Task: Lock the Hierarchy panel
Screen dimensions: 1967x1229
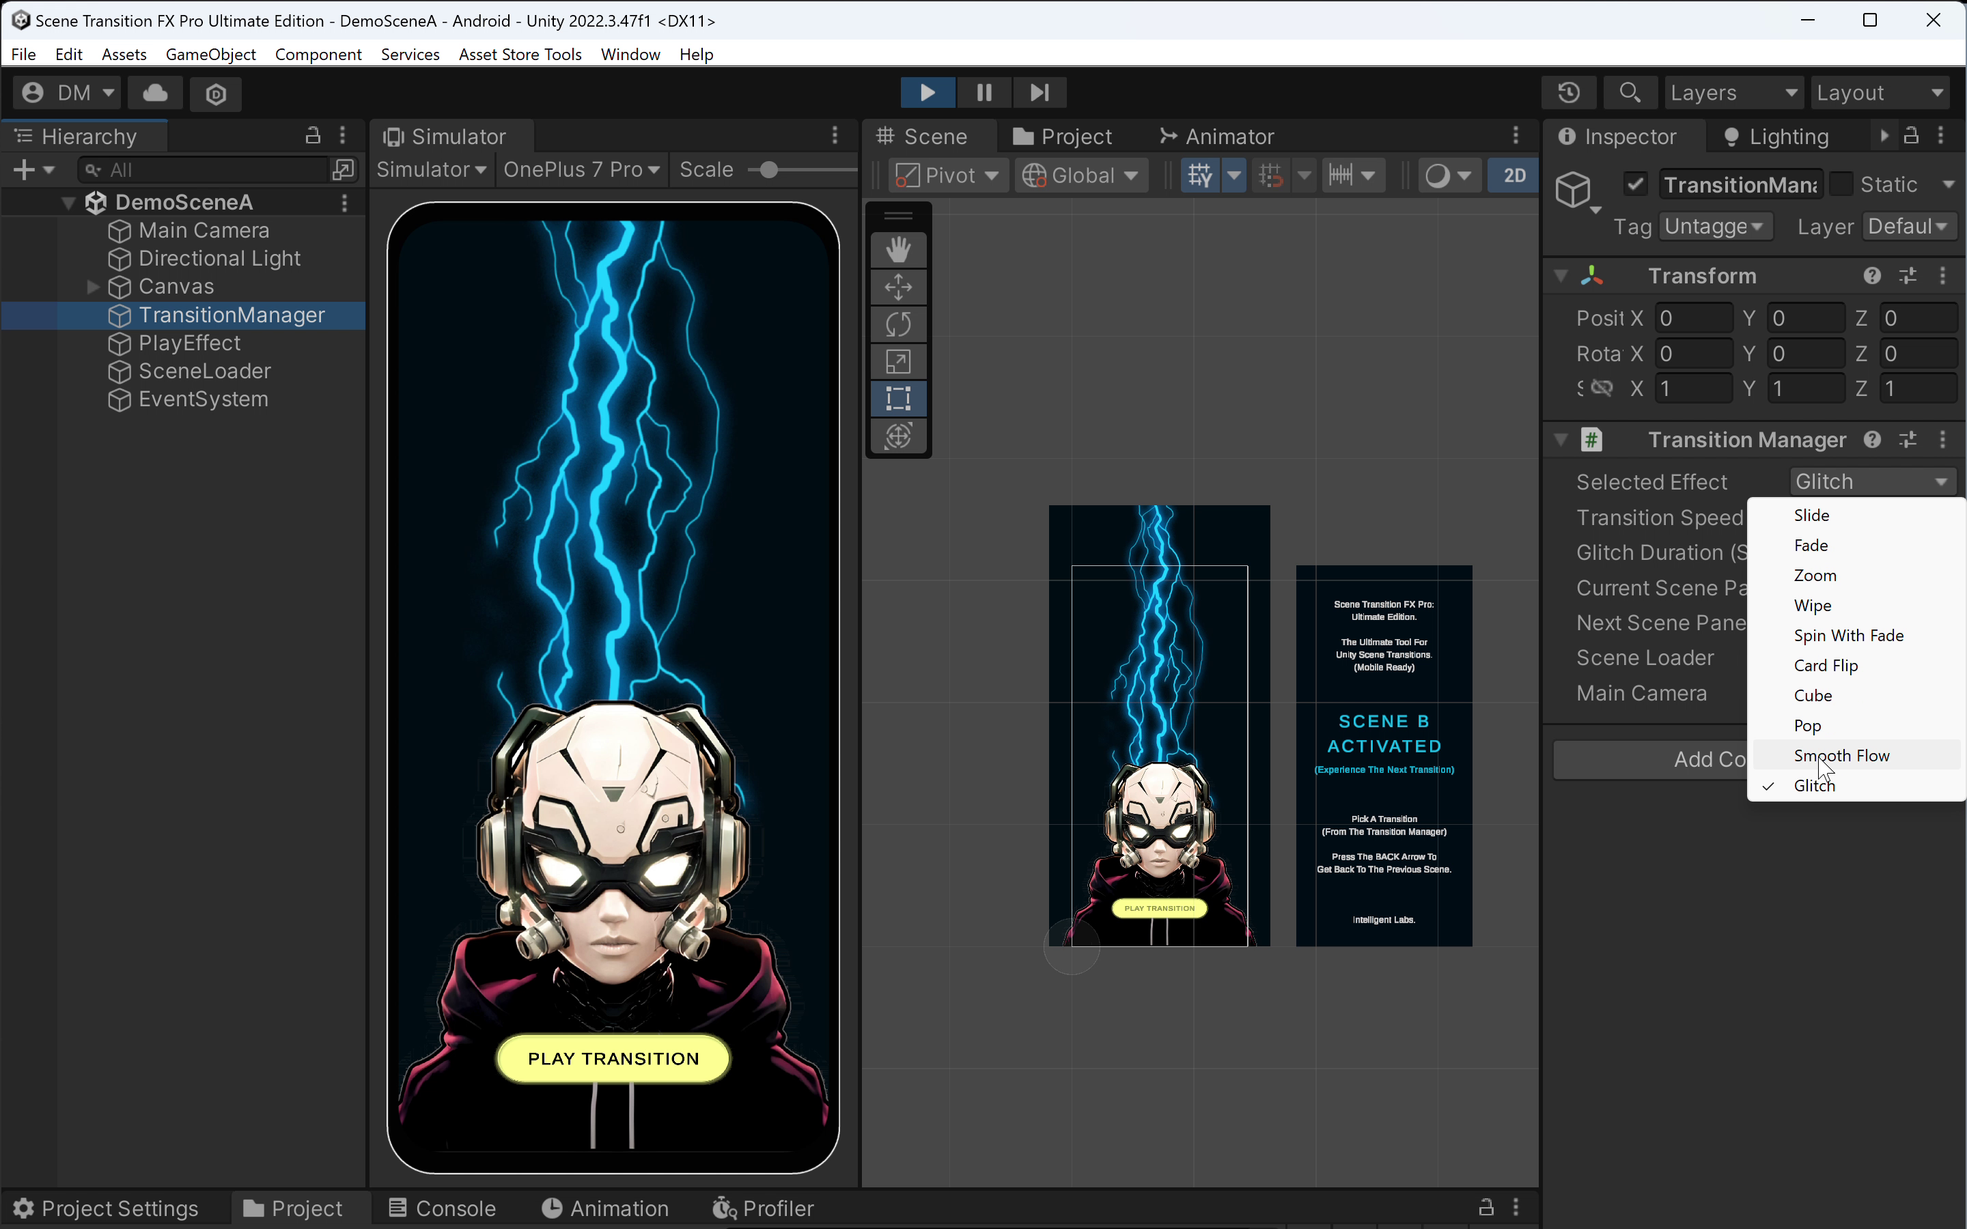Action: click(x=312, y=135)
